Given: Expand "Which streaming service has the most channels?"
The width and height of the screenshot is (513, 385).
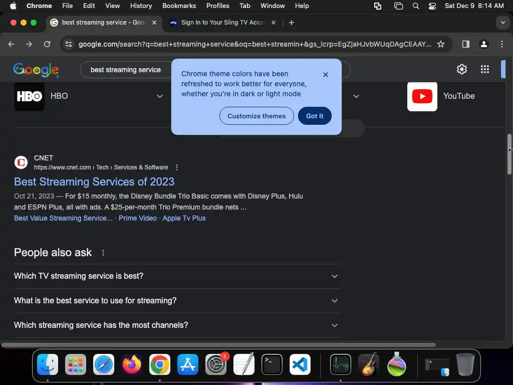Looking at the screenshot, I should [177, 325].
